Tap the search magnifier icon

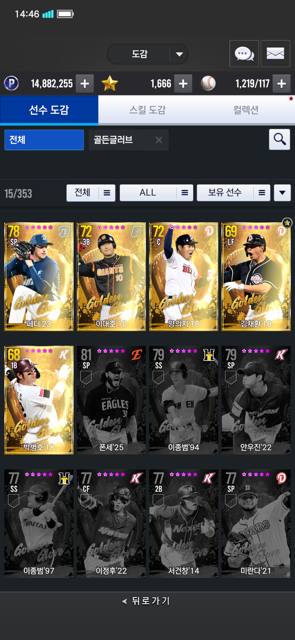279,139
